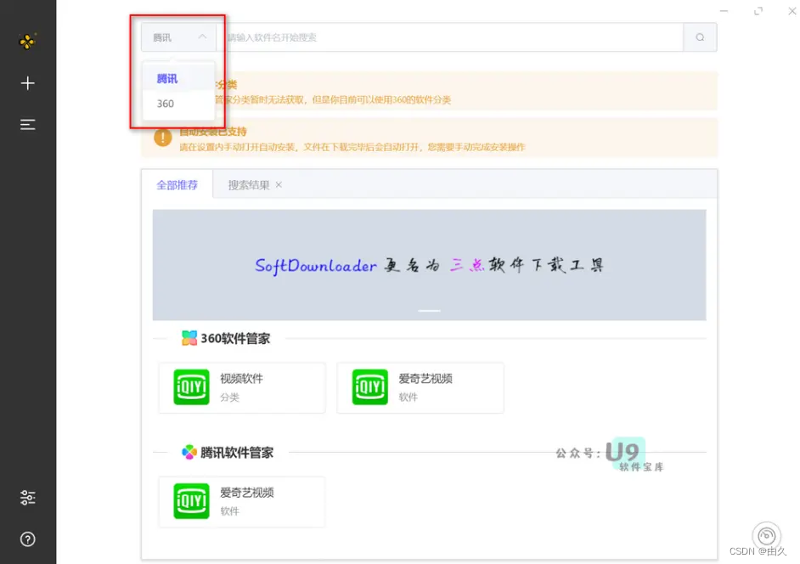Close the 搜索结果 tab
Screen dimensions: 800x564
[x=279, y=185]
